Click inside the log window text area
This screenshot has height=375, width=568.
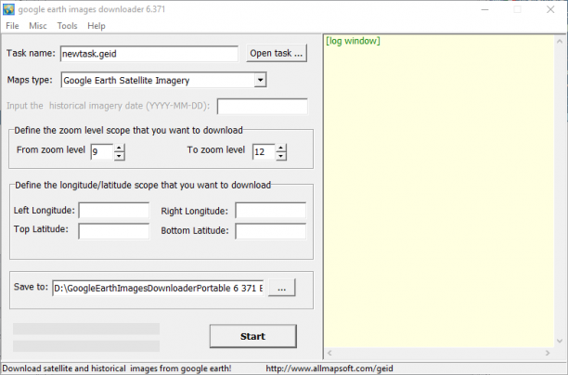click(439, 191)
